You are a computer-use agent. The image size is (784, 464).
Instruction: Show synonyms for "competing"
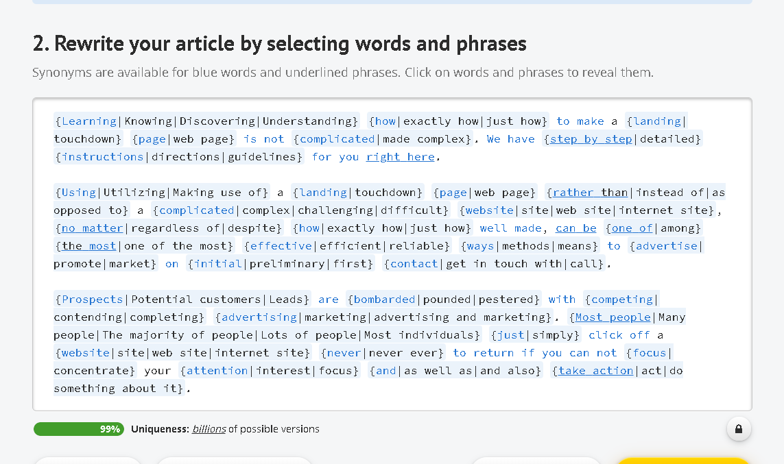pyautogui.click(x=622, y=300)
